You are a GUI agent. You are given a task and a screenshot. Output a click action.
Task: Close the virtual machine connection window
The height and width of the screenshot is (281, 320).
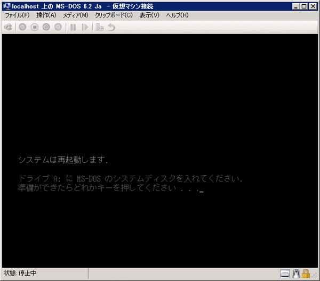click(313, 6)
